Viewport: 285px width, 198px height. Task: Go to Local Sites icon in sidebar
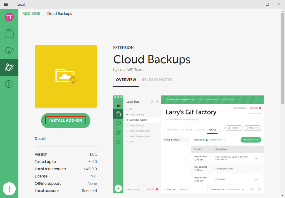click(x=9, y=34)
